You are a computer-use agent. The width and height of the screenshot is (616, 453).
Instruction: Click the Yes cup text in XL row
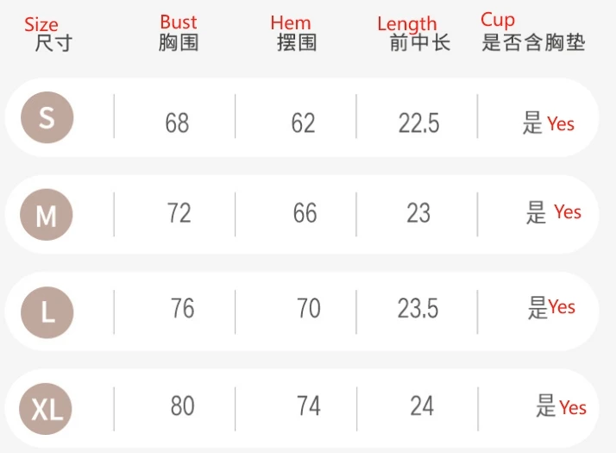pyautogui.click(x=573, y=407)
